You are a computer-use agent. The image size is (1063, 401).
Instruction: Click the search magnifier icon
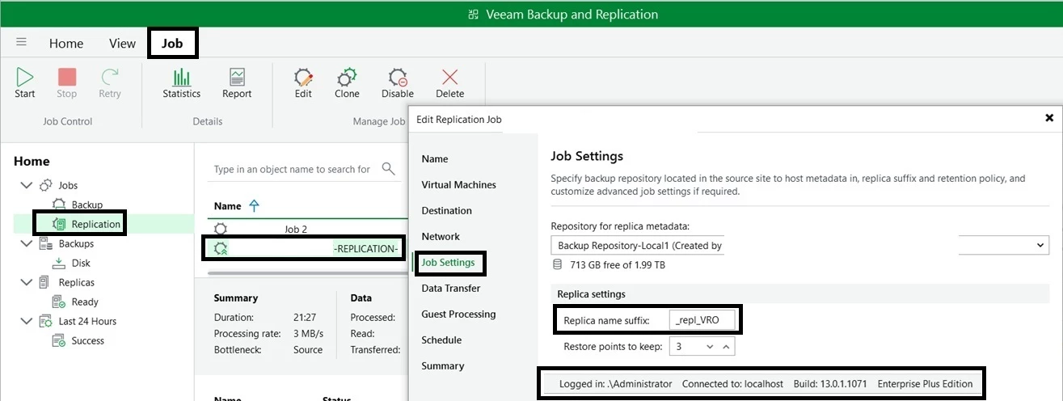[x=389, y=169]
